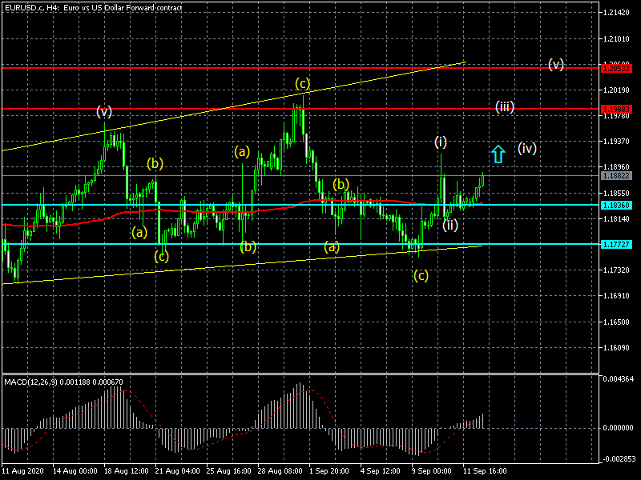641x480 pixels.
Task: Select the (v) label beside 1.20533 level
Action: coord(556,64)
